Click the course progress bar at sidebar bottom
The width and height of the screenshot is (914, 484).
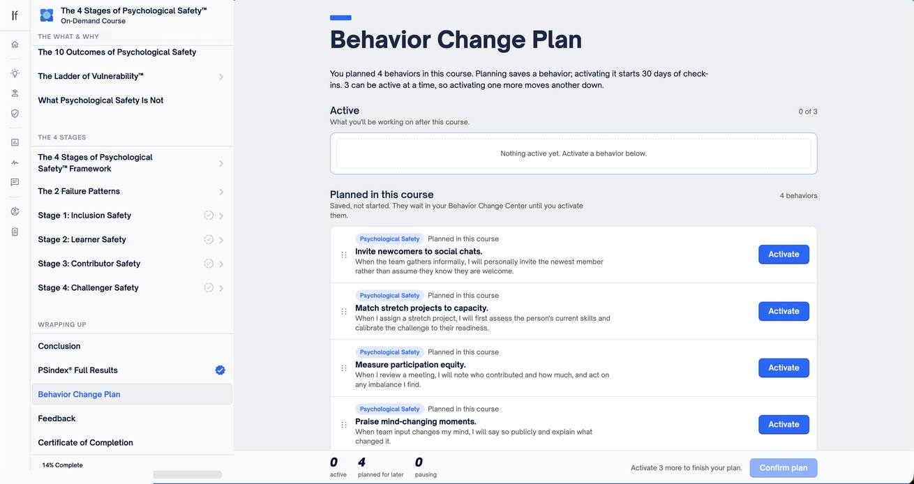pyautogui.click(x=188, y=474)
